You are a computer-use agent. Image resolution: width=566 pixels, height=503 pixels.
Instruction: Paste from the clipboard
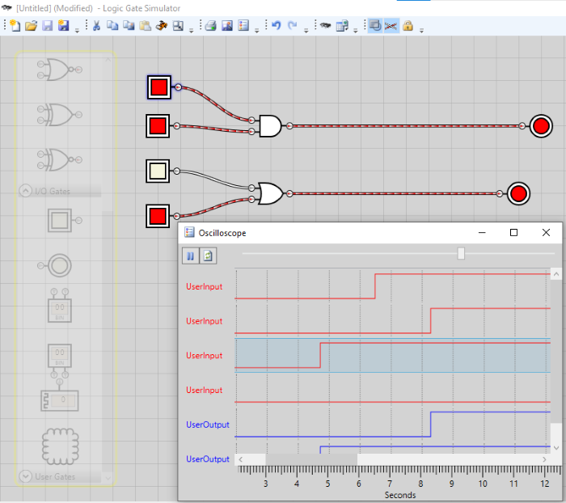tap(145, 26)
